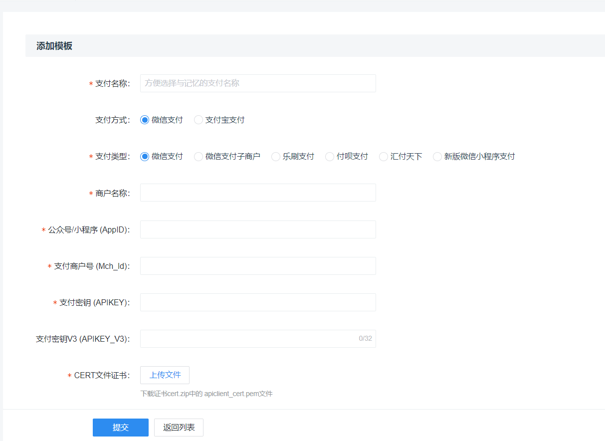Click the APIKEY_V3 input showing 0/32 counter

coord(257,338)
